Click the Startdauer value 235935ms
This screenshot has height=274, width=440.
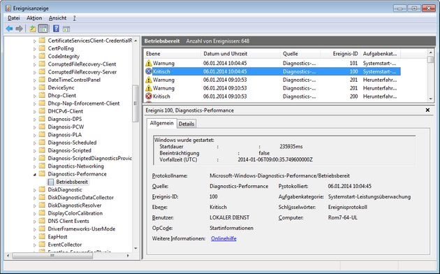coord(291,147)
